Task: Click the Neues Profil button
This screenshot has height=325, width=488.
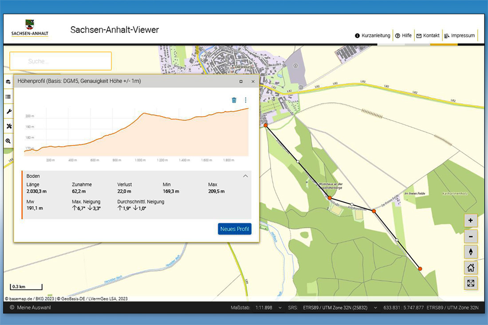Action: coord(235,229)
